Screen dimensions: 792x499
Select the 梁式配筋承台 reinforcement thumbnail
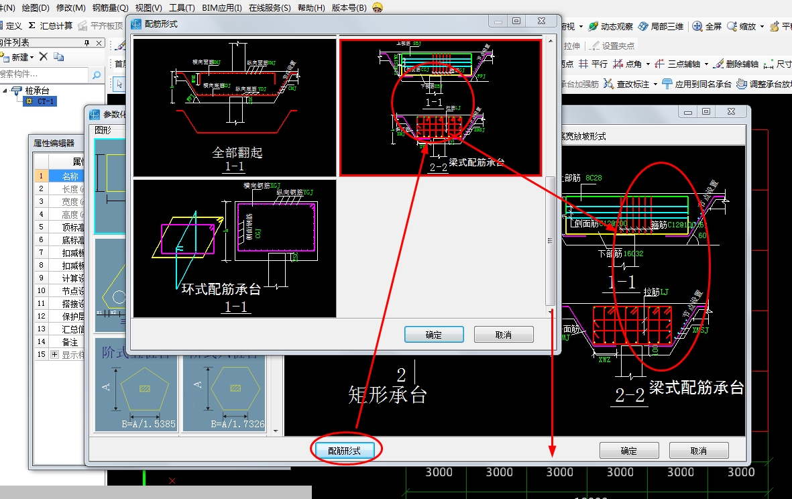(x=441, y=107)
